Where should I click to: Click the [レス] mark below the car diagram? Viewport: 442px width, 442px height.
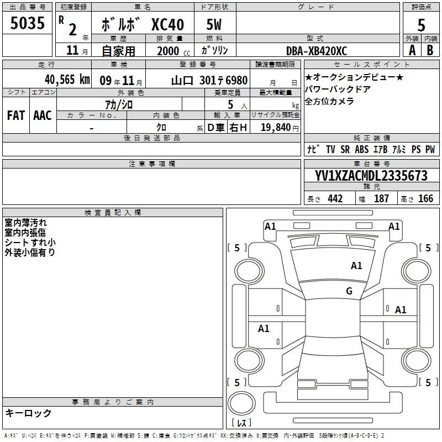coord(241,423)
